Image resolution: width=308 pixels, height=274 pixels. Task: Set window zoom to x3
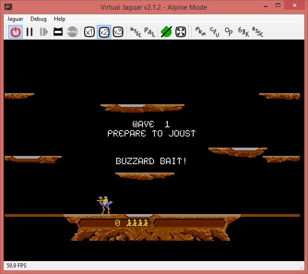(x=118, y=32)
